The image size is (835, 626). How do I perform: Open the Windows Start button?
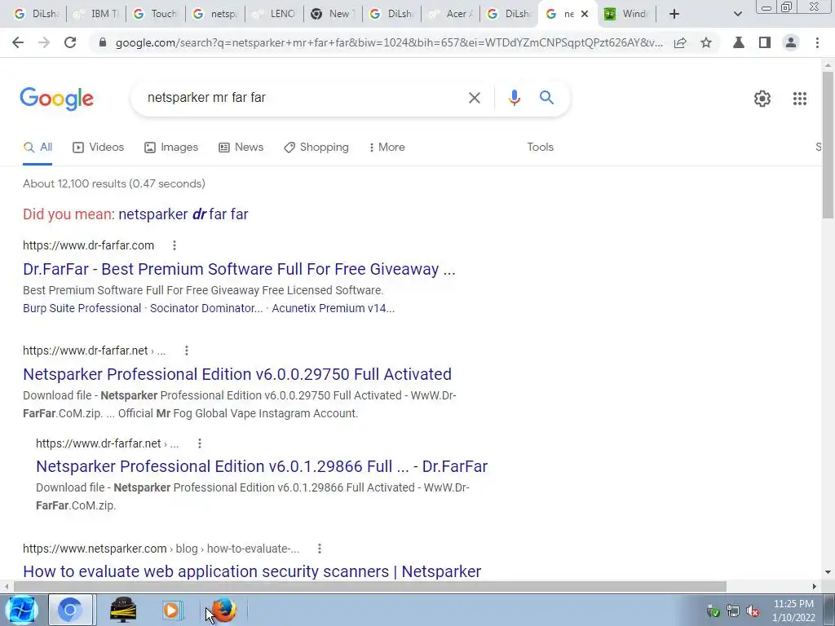22,610
